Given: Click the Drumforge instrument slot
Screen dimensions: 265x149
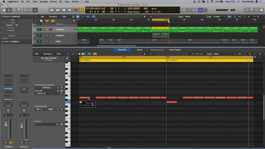Looking at the screenshot, I should [8, 89].
